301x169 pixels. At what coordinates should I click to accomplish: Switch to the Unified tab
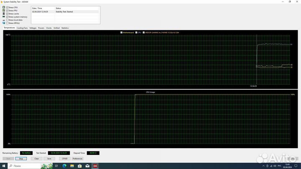56,28
